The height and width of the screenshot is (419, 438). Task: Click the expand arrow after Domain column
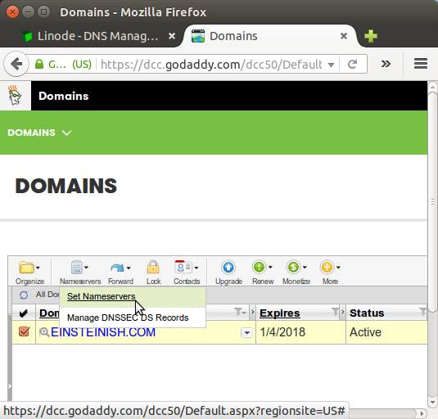click(253, 312)
